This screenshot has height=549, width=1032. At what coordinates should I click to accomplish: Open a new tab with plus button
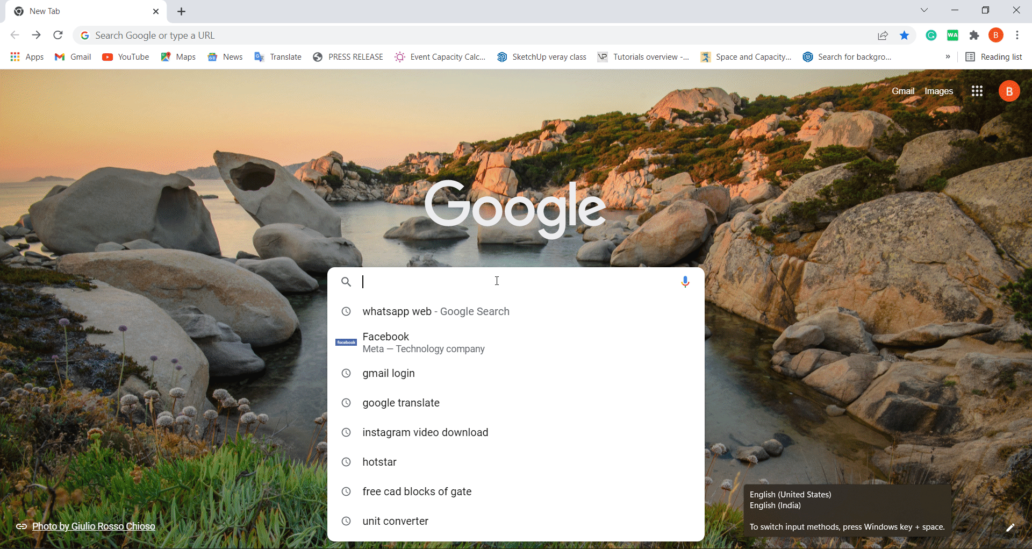(x=182, y=11)
